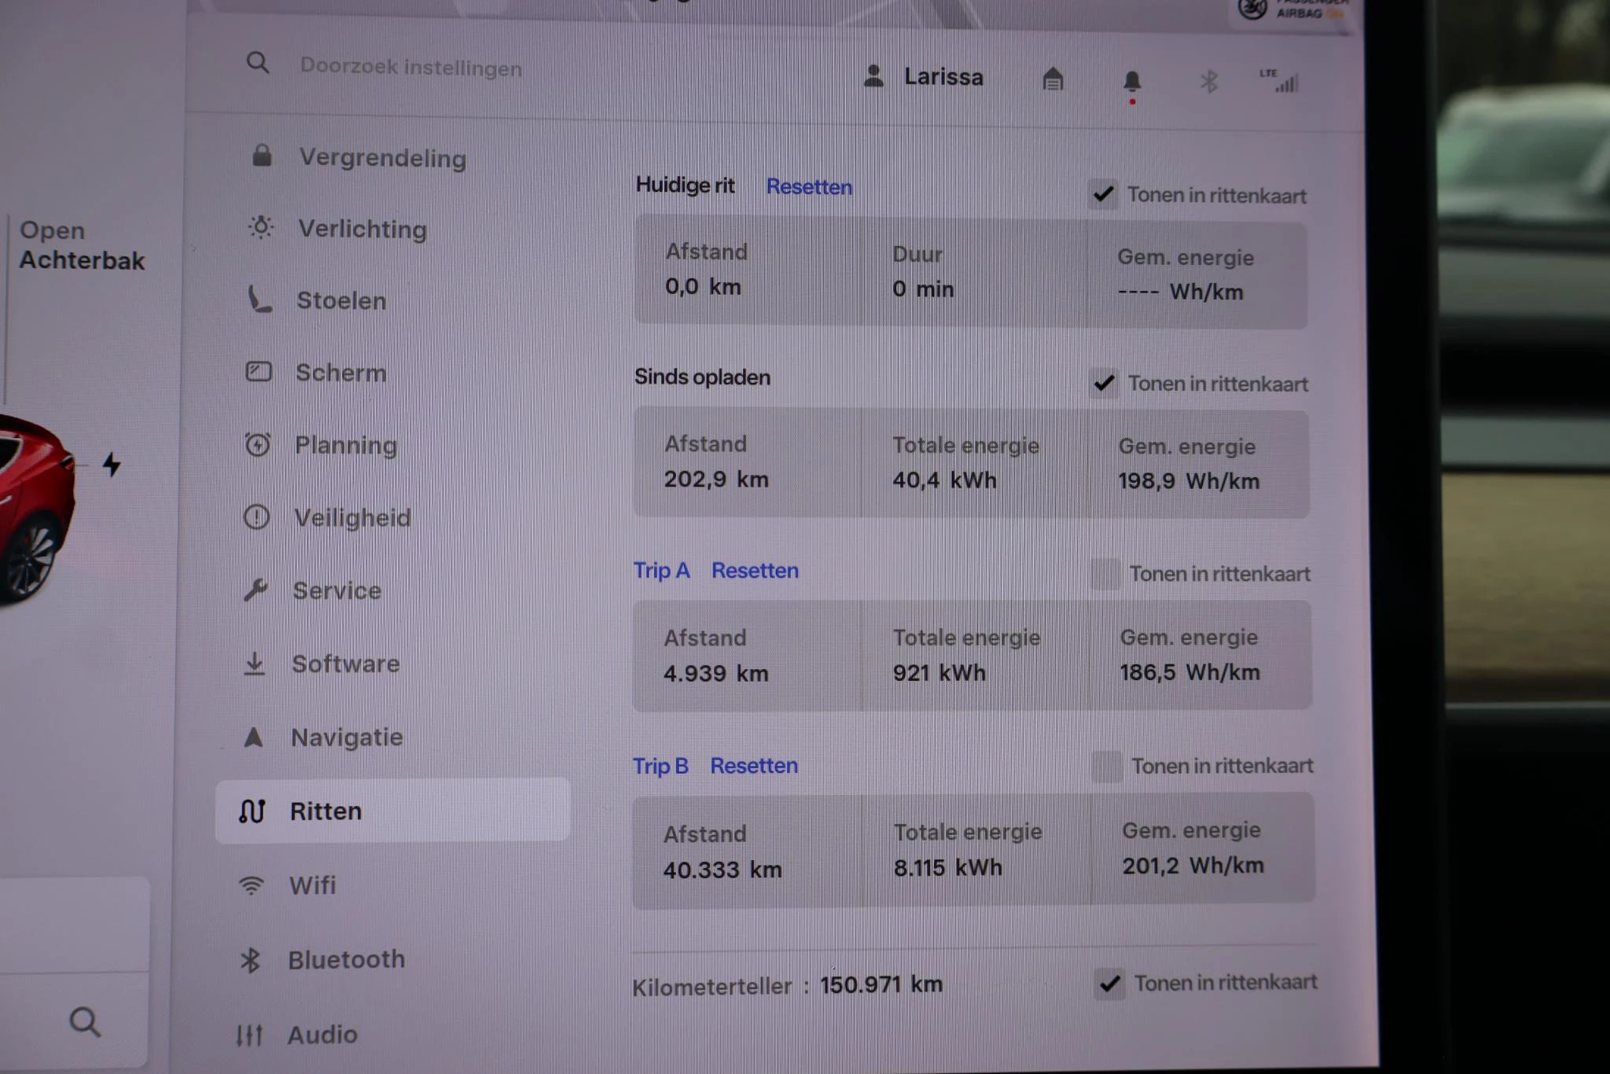The width and height of the screenshot is (1610, 1074).
Task: Open the HomeLink garage icon
Action: [1053, 79]
